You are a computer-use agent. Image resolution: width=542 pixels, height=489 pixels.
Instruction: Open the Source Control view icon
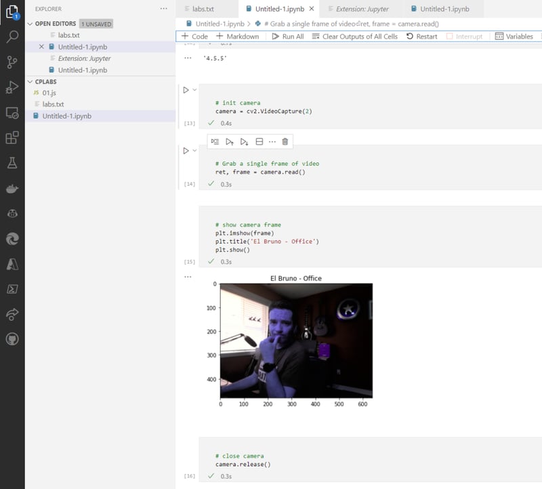(12, 62)
